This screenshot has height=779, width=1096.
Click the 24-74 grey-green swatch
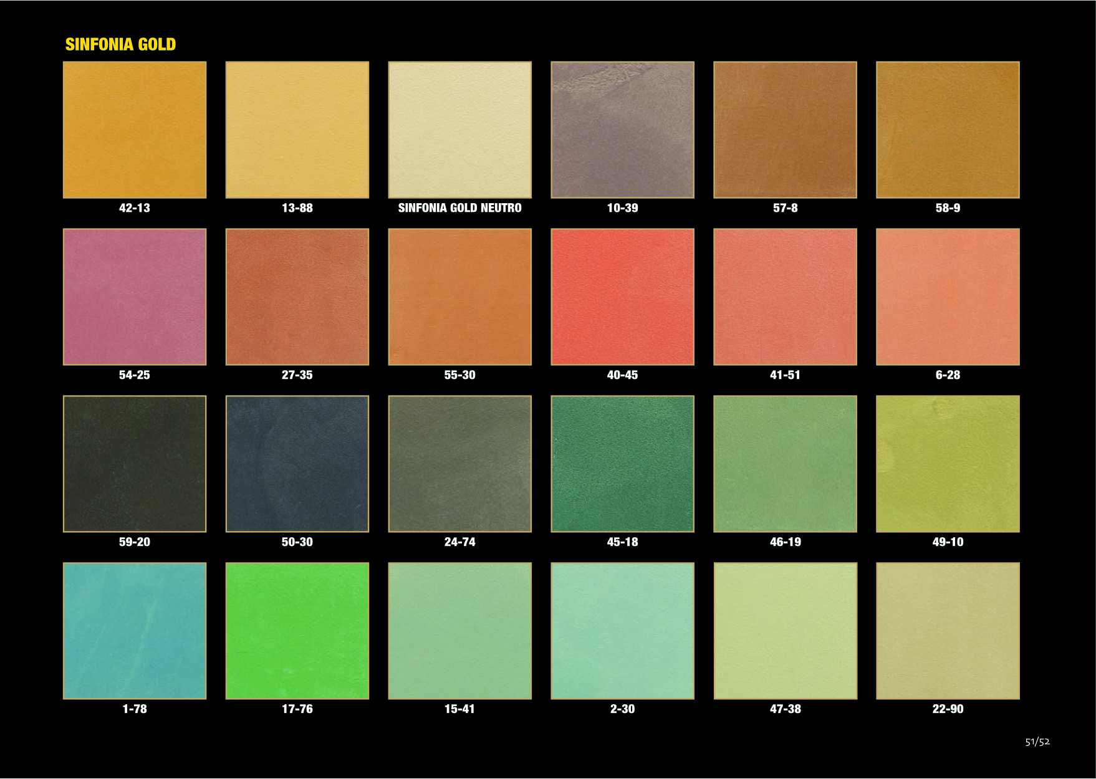[460, 464]
